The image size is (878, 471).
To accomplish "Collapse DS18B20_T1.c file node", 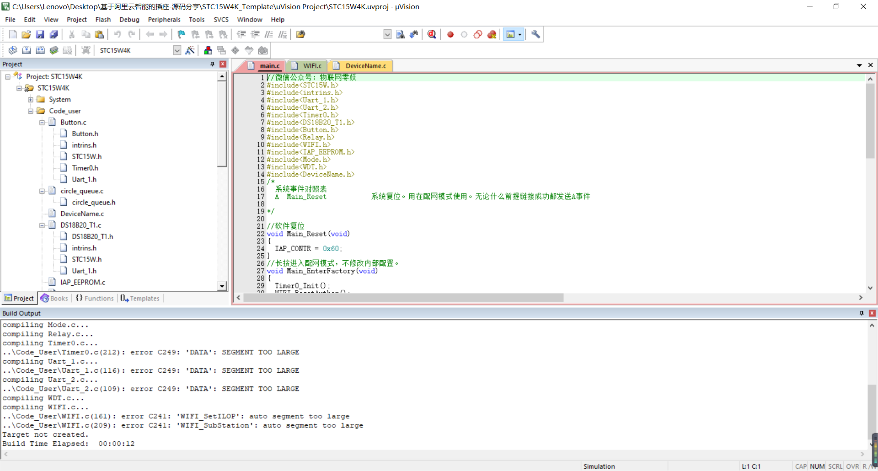I will point(42,225).
